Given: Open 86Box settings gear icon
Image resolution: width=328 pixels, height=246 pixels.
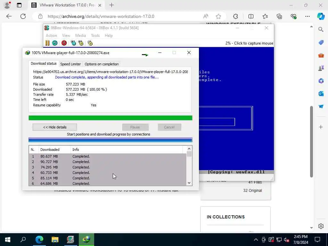Looking at the screenshot, I should tap(90, 43).
